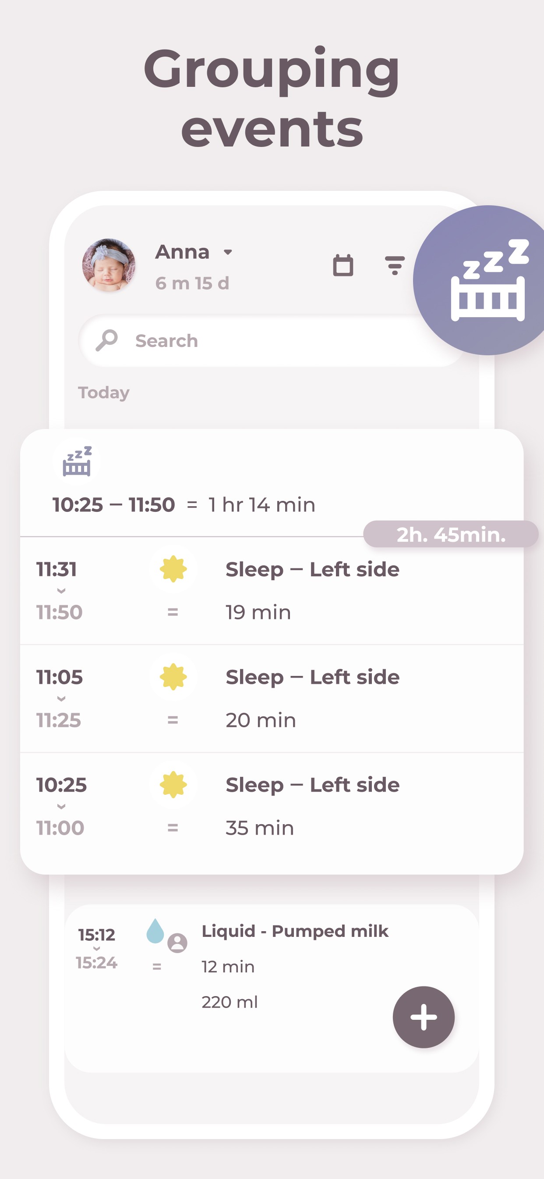Tap the chevron under the 11:31 time
544x1179 pixels.
[61, 591]
